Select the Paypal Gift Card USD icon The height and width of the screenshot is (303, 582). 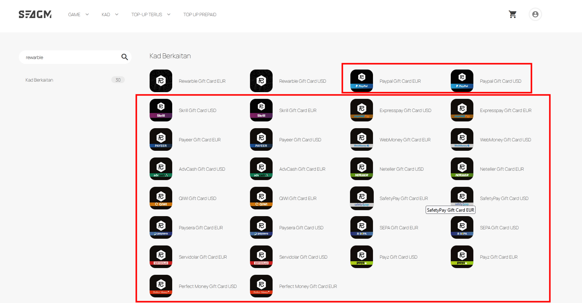pyautogui.click(x=462, y=81)
